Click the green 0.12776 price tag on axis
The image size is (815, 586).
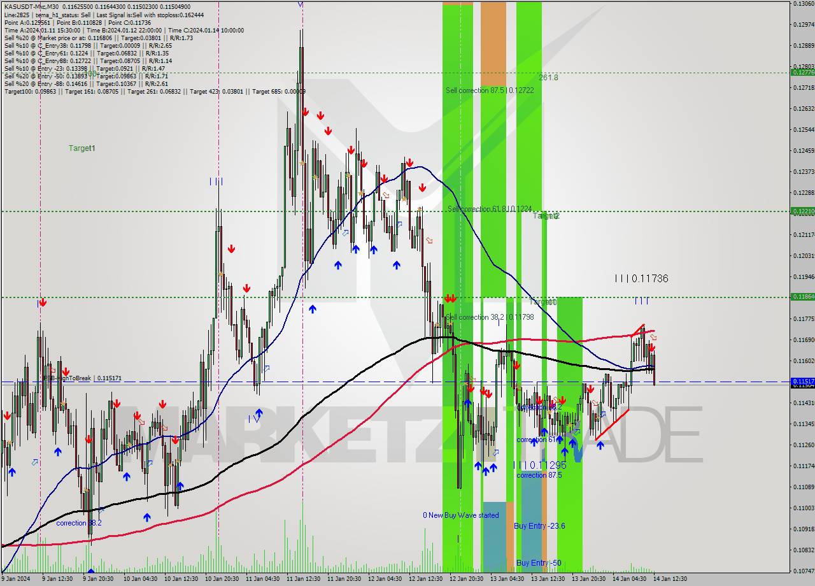(802, 73)
